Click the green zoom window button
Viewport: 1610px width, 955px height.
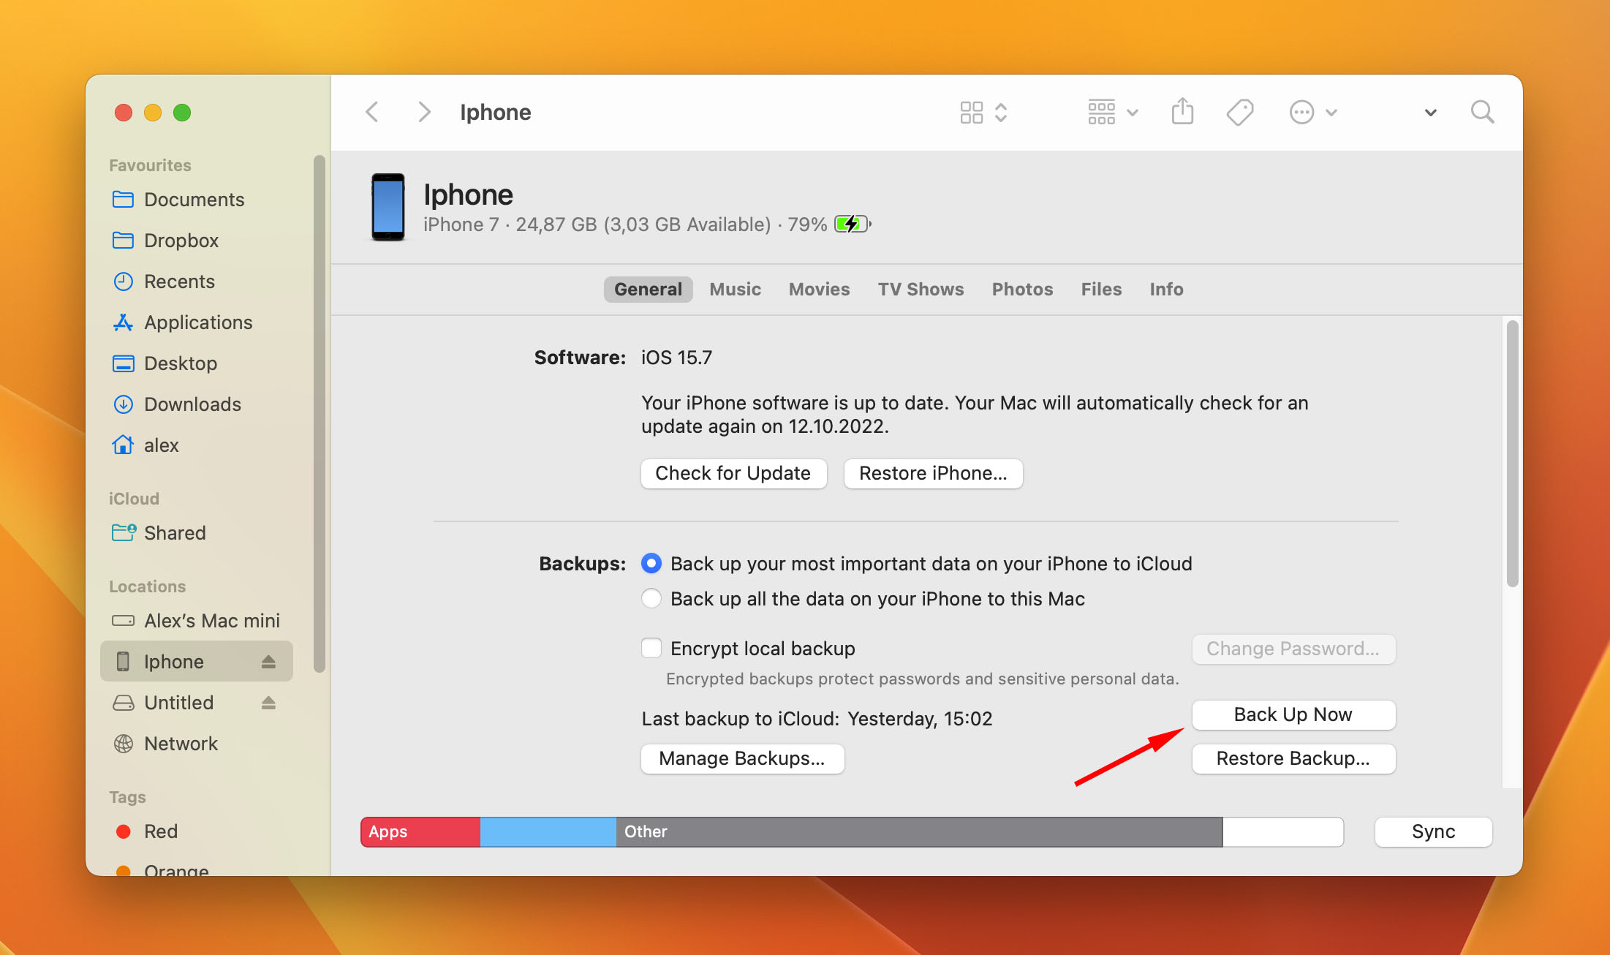click(x=181, y=113)
